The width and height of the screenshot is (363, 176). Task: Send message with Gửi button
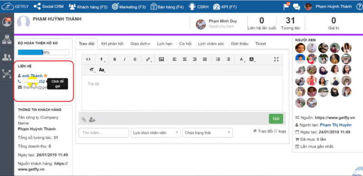tap(276, 118)
